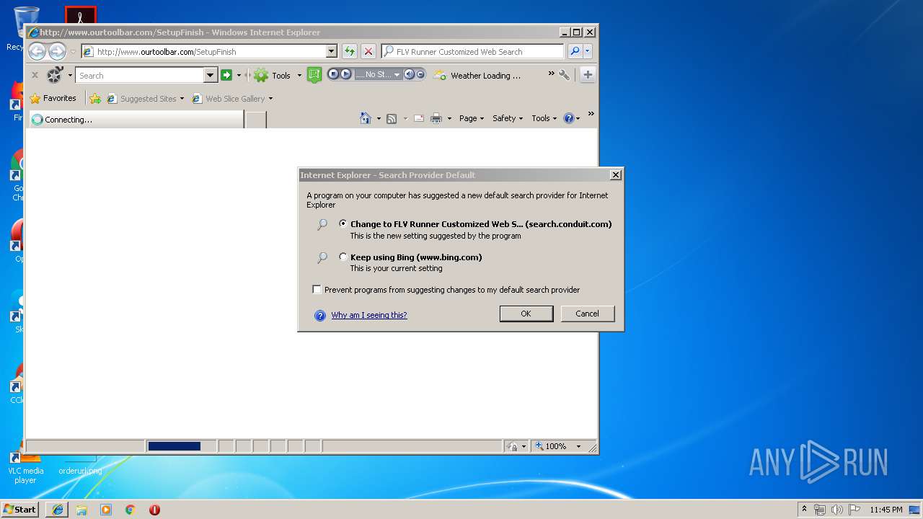This screenshot has height=519, width=923.
Task: Open toolbar options wrench icon
Action: (x=564, y=74)
